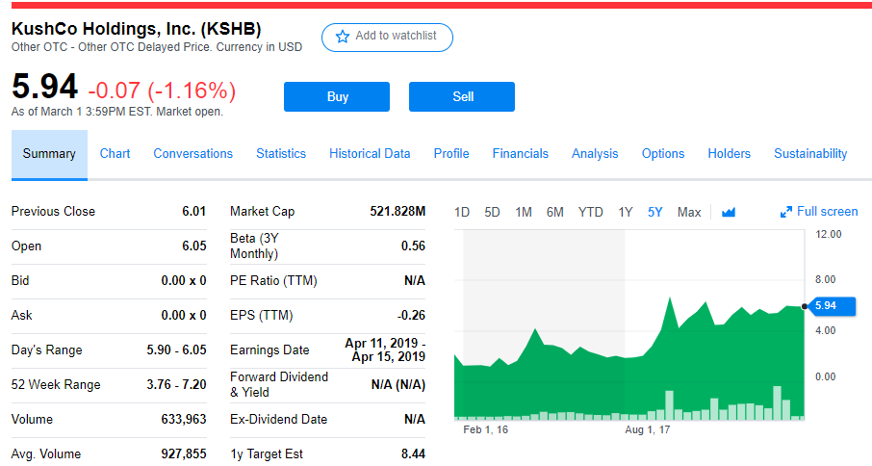This screenshot has height=466, width=872.
Task: Click the -0.07 (-1.16%) price change
Action: coord(162,91)
